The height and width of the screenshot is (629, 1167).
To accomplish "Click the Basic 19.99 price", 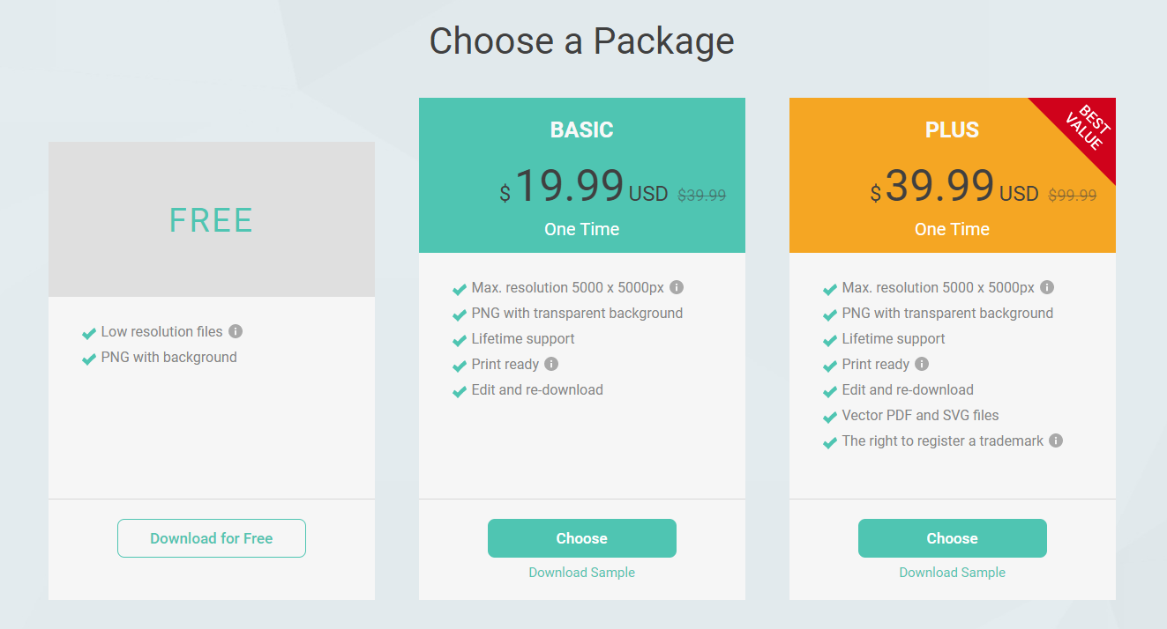I will (x=569, y=186).
